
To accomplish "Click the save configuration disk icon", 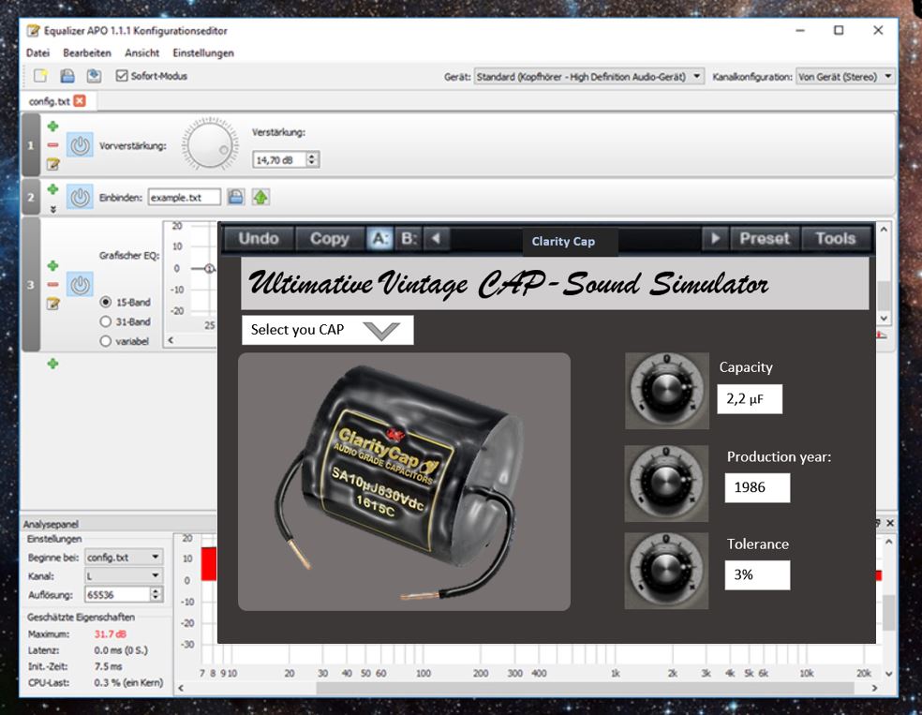I will (67, 76).
